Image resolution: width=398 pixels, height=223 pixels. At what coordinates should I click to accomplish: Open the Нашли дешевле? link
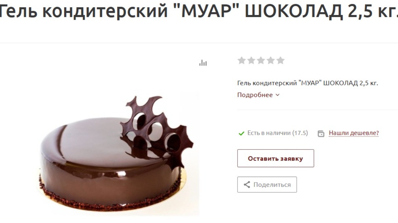point(354,133)
